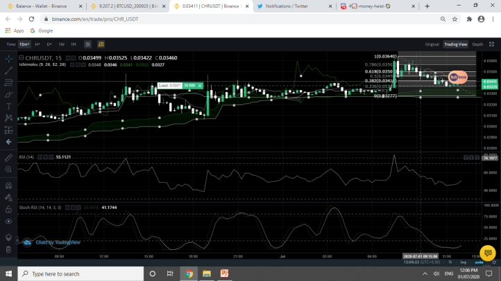Open chart properties gear icon
Screen dimensions: 501x281
coord(494,262)
